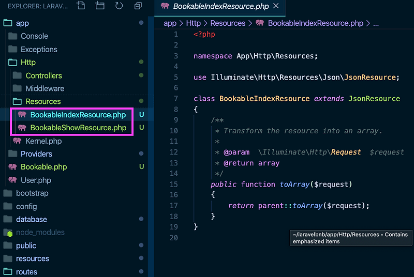Click line number 7 in the gutter
Viewport: 414px width, 277px height.
[x=176, y=99]
